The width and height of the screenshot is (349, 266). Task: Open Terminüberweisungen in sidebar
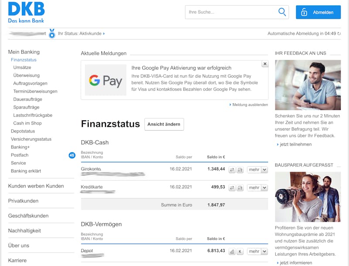point(35,92)
